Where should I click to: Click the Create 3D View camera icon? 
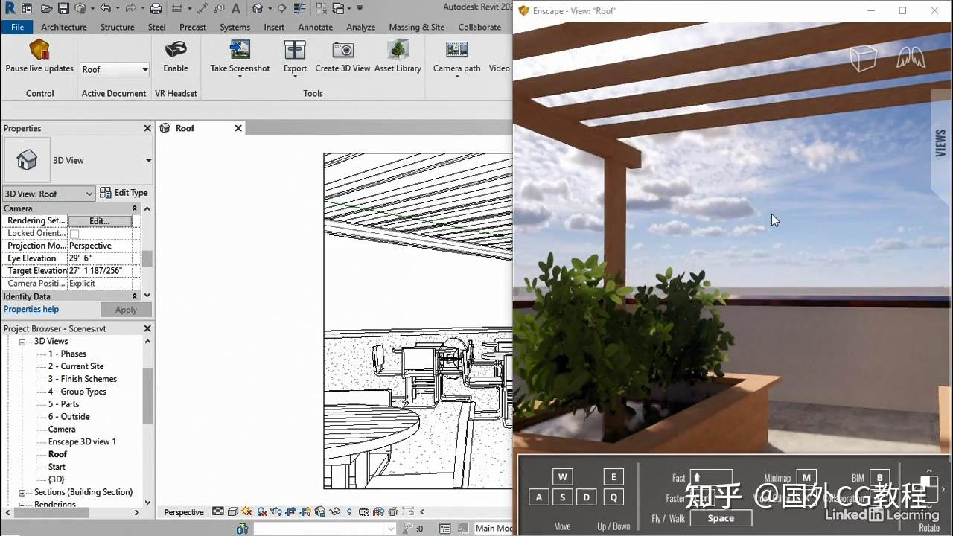pyautogui.click(x=342, y=50)
